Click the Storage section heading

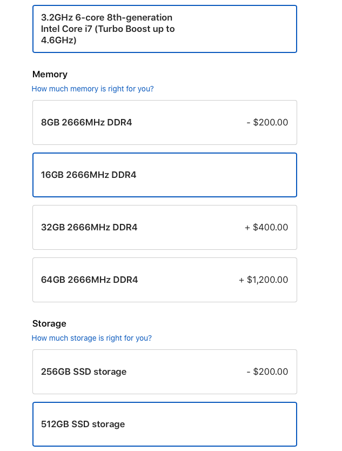pyautogui.click(x=49, y=323)
